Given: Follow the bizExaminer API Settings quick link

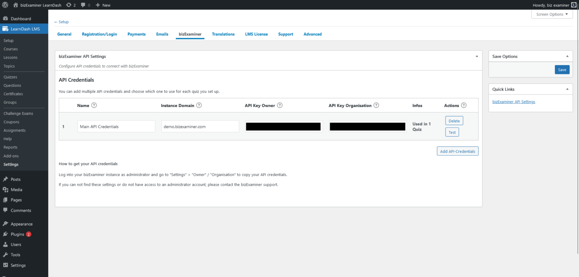Looking at the screenshot, I should (513, 102).
